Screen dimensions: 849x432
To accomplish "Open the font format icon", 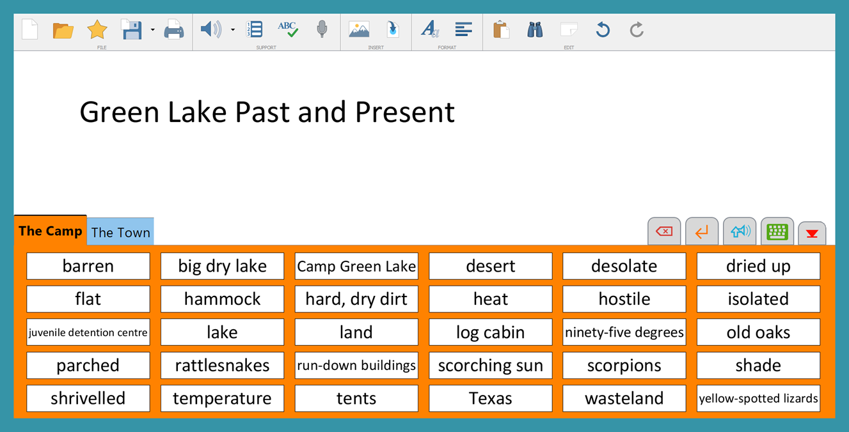I will click(x=429, y=29).
